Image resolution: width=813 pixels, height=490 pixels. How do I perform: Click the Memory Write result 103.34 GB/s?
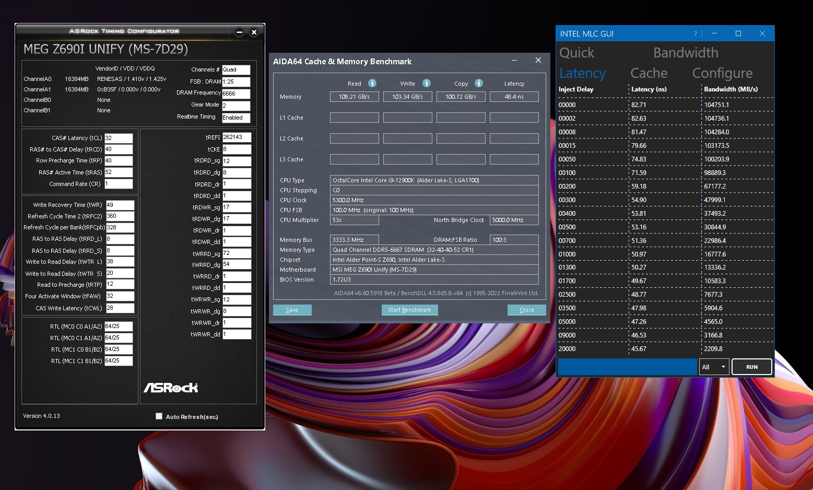point(408,97)
